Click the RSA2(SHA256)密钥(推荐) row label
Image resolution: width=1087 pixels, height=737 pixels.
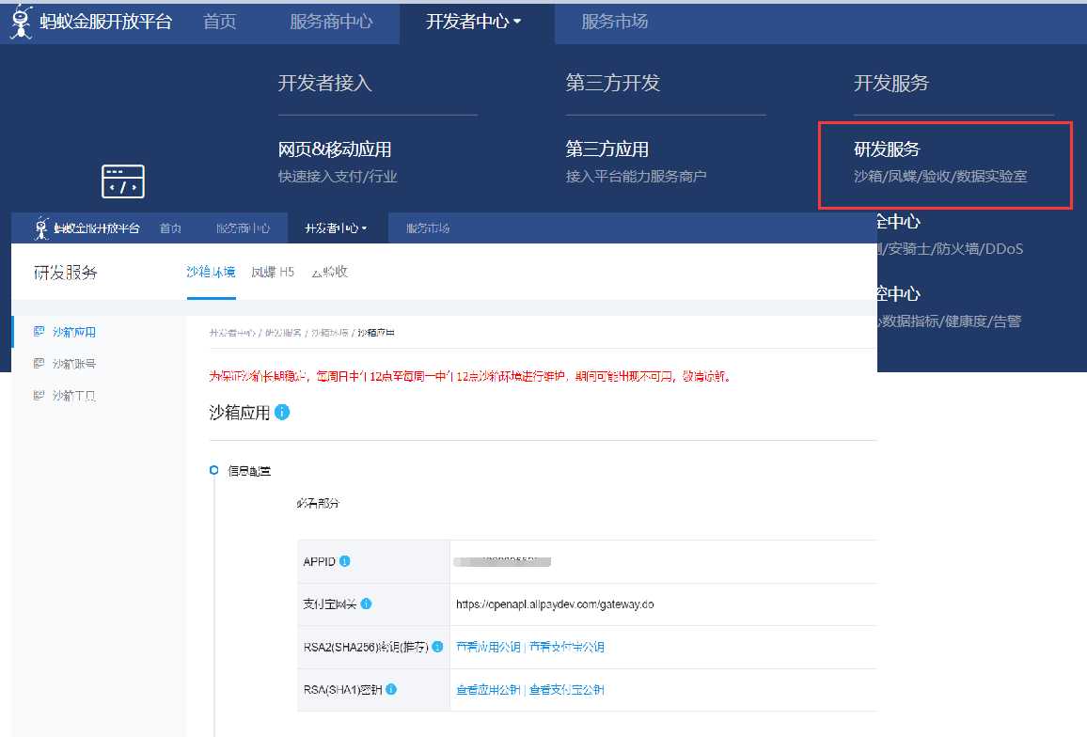366,647
